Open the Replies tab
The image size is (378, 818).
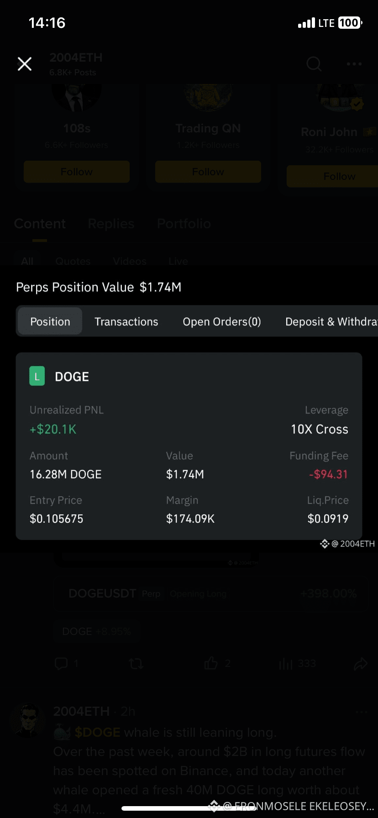(x=111, y=224)
